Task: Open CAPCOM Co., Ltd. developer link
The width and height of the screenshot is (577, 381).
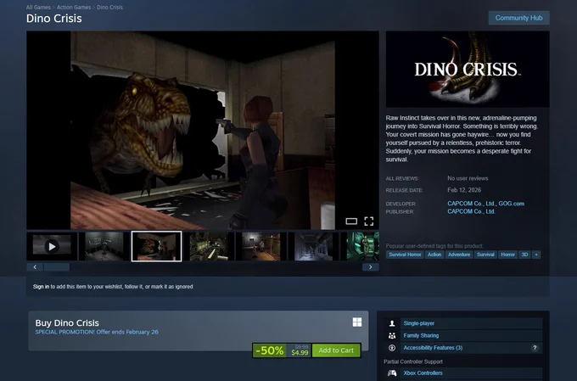Action: click(x=471, y=204)
